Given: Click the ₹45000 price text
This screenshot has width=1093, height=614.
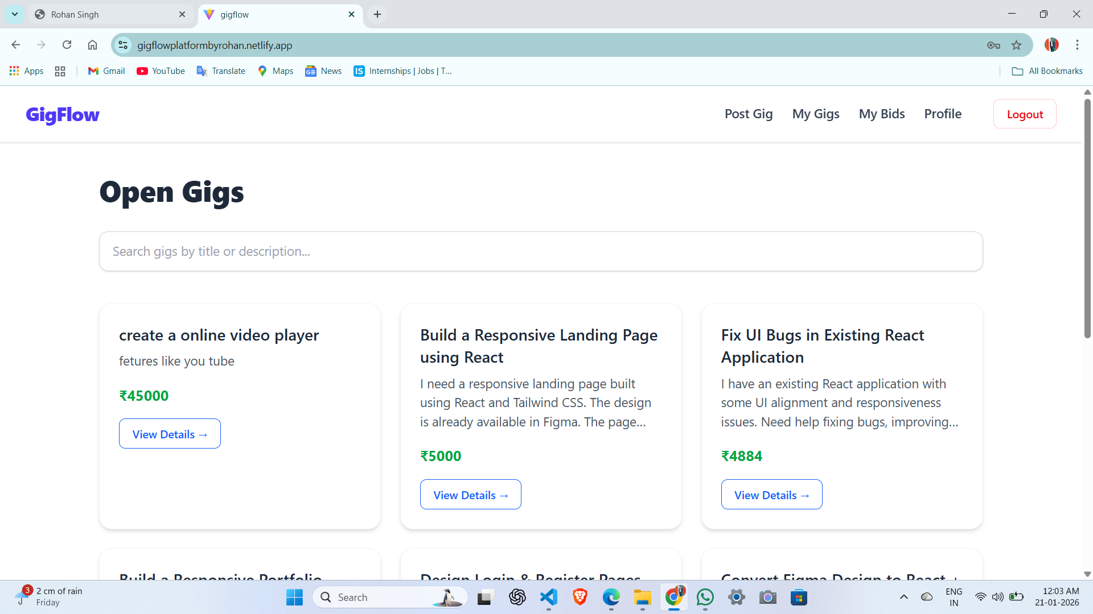Looking at the screenshot, I should (143, 396).
